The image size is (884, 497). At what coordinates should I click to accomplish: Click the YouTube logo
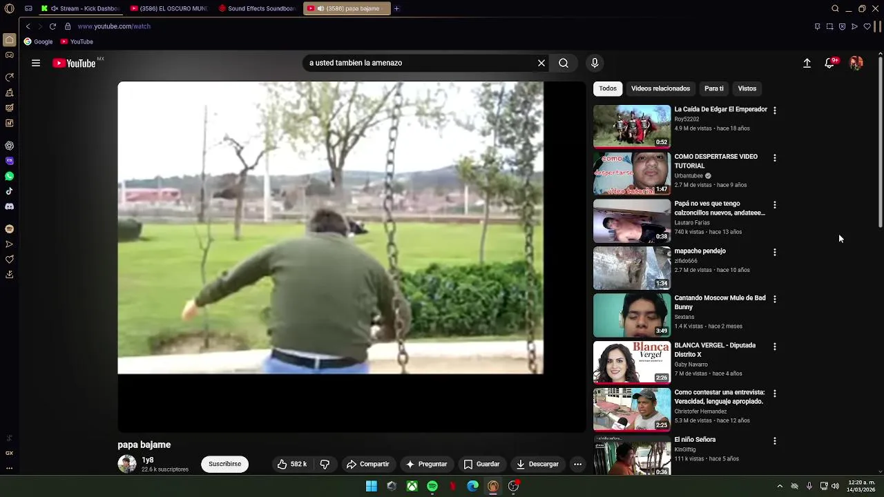pos(74,64)
